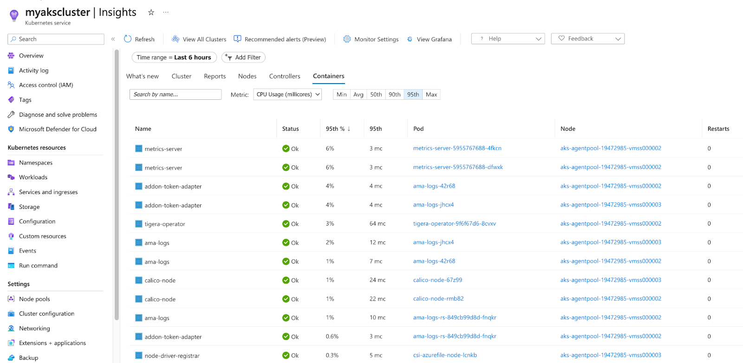The width and height of the screenshot is (743, 363).
Task: Open the Feedback dropdown
Action: tap(588, 39)
